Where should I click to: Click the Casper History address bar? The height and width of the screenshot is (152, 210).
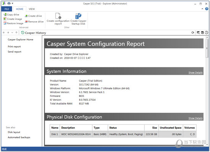point(105,33)
